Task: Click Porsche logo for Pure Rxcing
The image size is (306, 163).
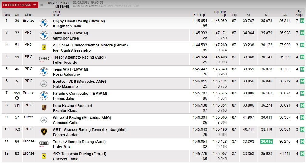Action: pyautogui.click(x=44, y=108)
